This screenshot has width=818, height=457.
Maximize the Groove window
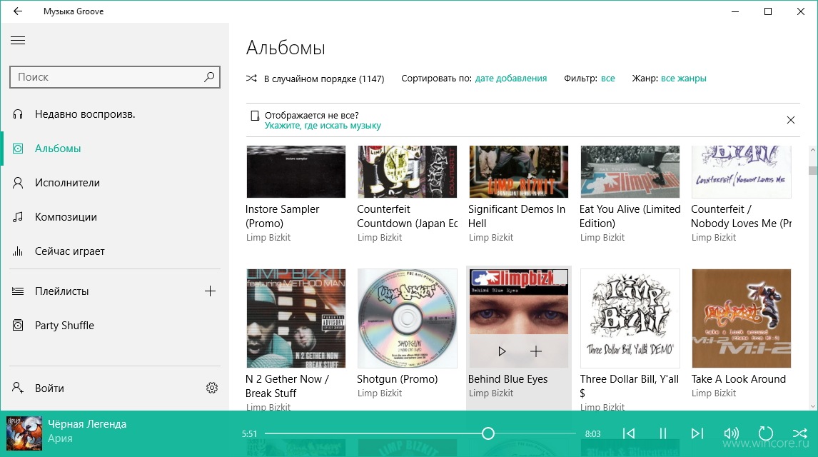[768, 11]
